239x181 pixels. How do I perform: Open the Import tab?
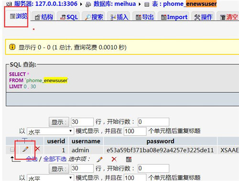[174, 17]
